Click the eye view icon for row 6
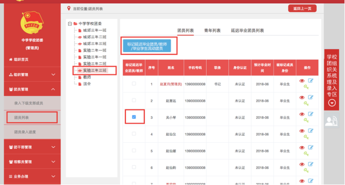 (302, 164)
